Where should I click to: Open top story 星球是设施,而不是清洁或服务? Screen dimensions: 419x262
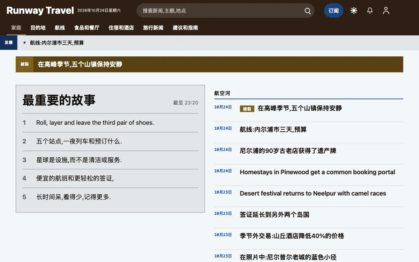pos(79,160)
